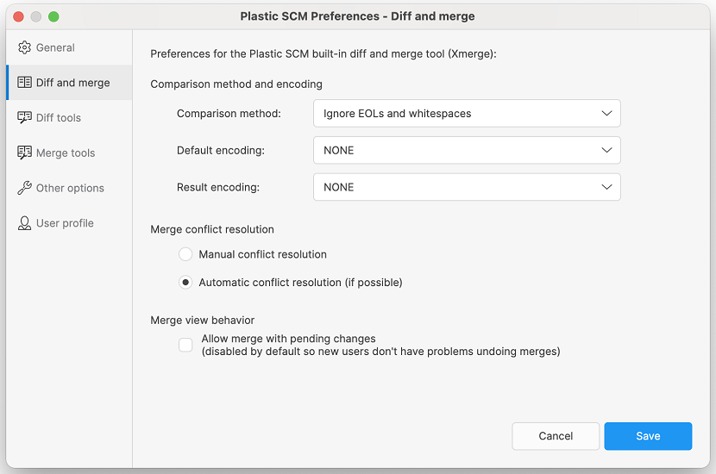716x474 pixels.
Task: Enable Allow merge with pending changes
Action: (185, 346)
